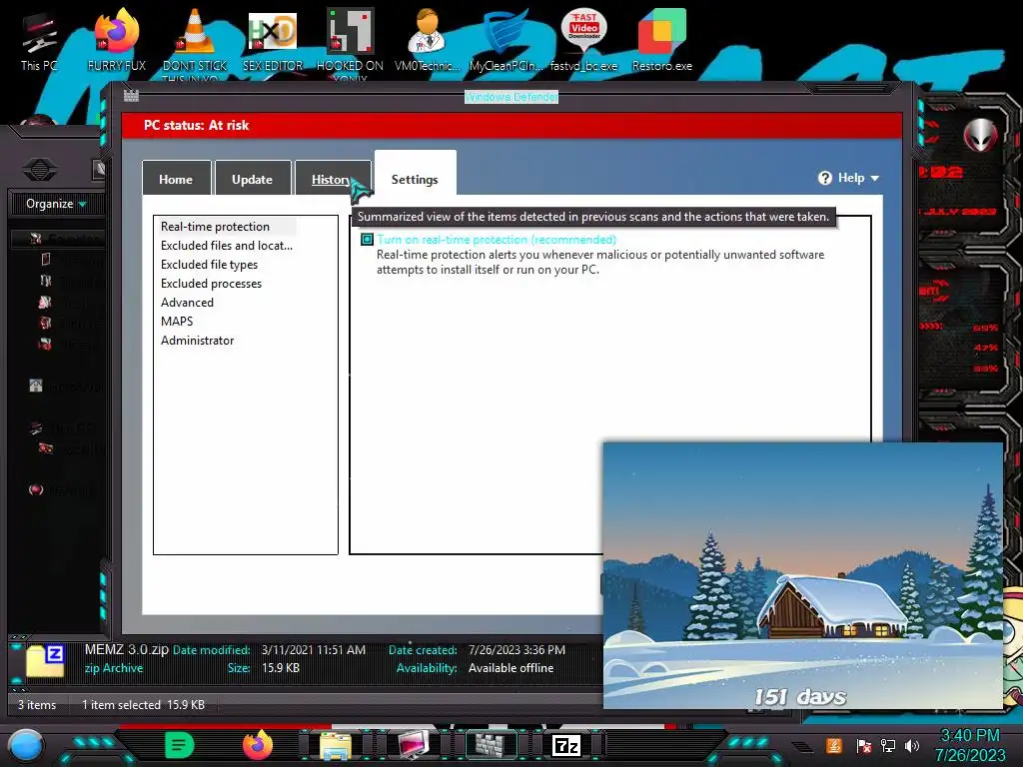The height and width of the screenshot is (767, 1023).
Task: Click the Action Center flag tray icon
Action: pyautogui.click(x=863, y=746)
